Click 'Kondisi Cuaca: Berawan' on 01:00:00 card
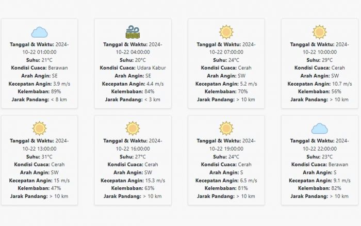361x226 pixels. tap(39, 68)
